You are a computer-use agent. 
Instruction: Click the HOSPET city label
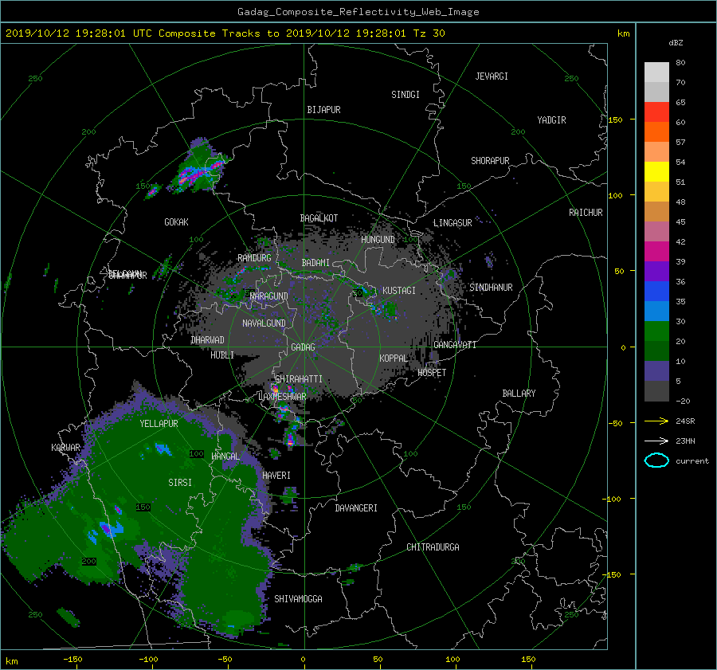pos(432,373)
